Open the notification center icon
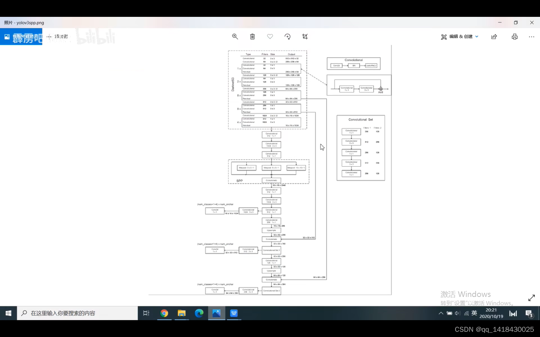This screenshot has height=337, width=540. pos(529,313)
